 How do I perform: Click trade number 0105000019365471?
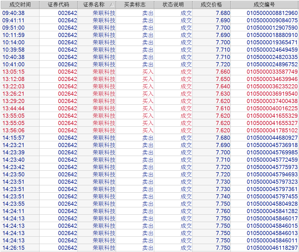click(x=272, y=42)
